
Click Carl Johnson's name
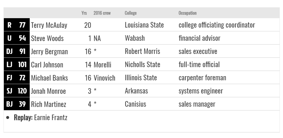coord(47,65)
